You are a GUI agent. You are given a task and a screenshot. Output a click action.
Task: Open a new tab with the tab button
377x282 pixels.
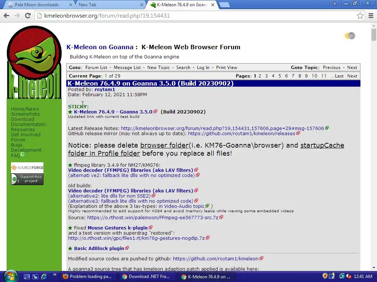(225, 5)
